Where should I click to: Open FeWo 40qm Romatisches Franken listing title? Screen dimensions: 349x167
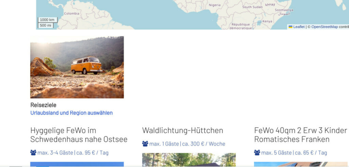pos(301,135)
